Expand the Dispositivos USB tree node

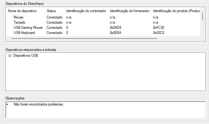(10, 55)
